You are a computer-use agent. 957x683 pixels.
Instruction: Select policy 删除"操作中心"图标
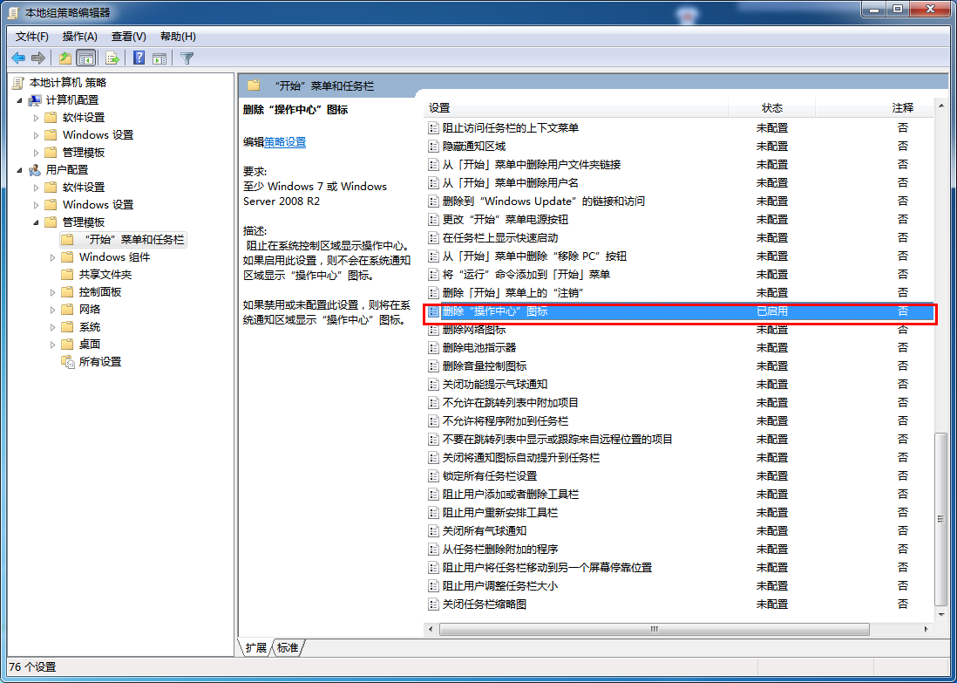tap(680, 311)
